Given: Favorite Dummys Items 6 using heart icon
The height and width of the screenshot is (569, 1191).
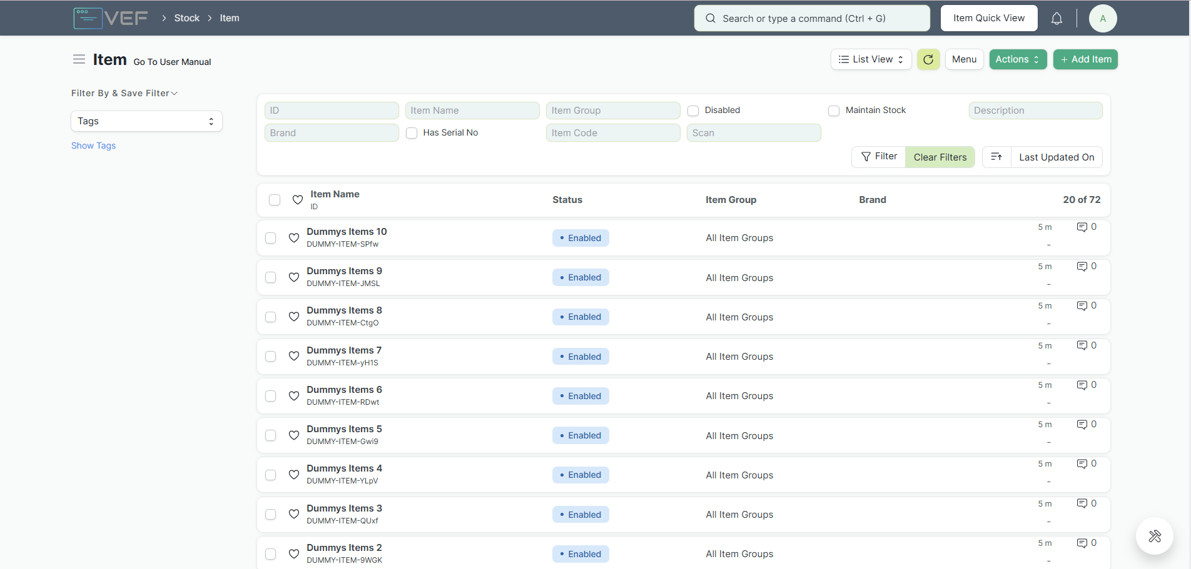Looking at the screenshot, I should [294, 396].
